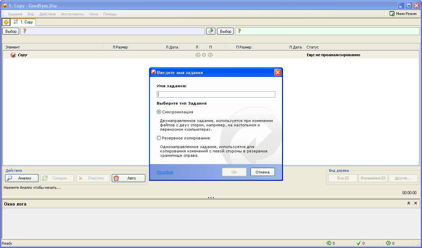Image resolution: width=422 pixels, height=248 pixels.
Task: Open the Действие menu
Action: 48,14
